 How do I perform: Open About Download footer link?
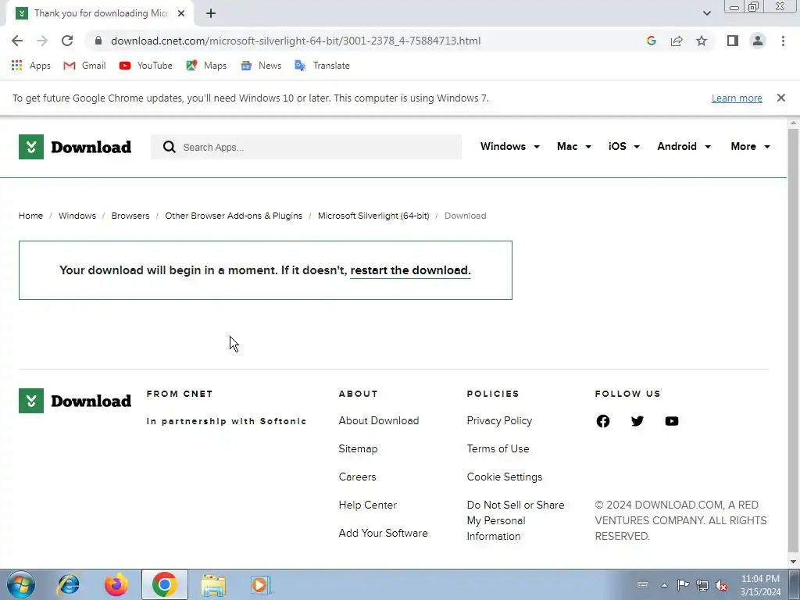tap(379, 421)
